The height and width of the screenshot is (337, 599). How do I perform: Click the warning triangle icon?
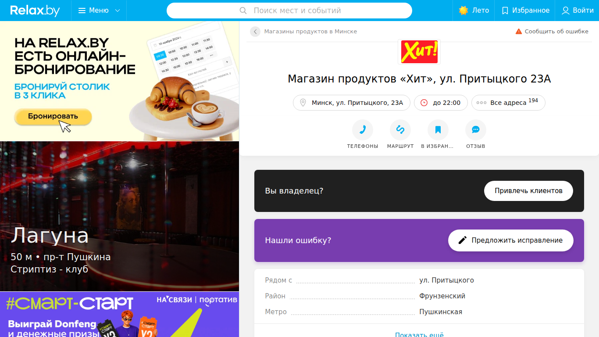coord(519,32)
